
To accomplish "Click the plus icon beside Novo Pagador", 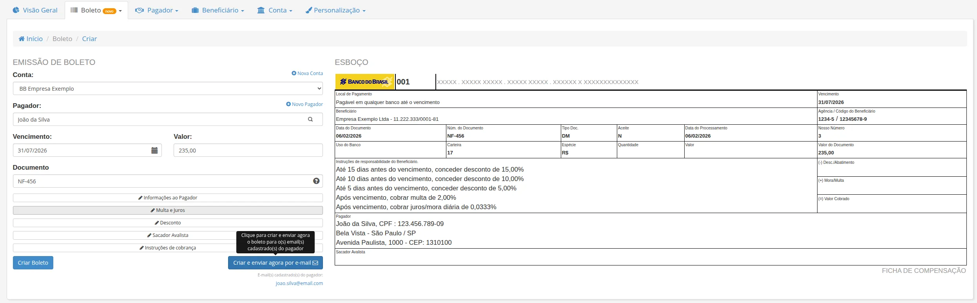I will tap(288, 104).
